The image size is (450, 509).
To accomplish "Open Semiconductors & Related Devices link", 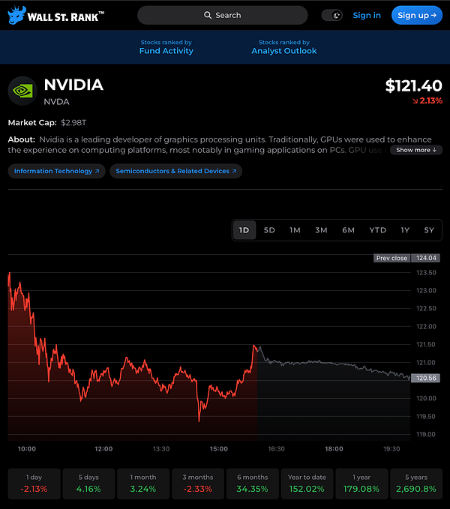I will pos(175,171).
